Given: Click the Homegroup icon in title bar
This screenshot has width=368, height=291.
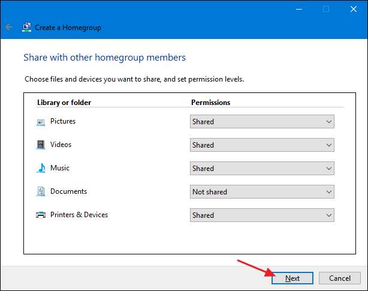Looking at the screenshot, I should pyautogui.click(x=26, y=27).
